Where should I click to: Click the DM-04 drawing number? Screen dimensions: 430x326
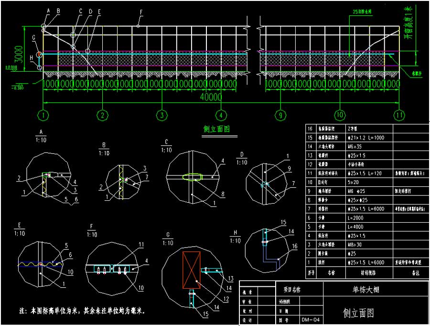click(x=311, y=320)
